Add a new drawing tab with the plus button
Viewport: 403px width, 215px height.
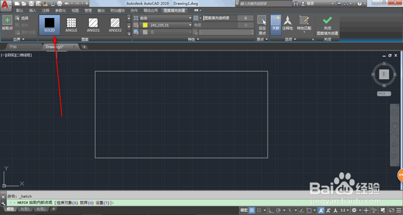(84, 47)
